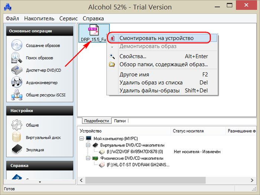The height and width of the screenshot is (195, 260).
Task: Collapse Виртуальные DVD/CD-накопители tree branch
Action: click(88, 145)
